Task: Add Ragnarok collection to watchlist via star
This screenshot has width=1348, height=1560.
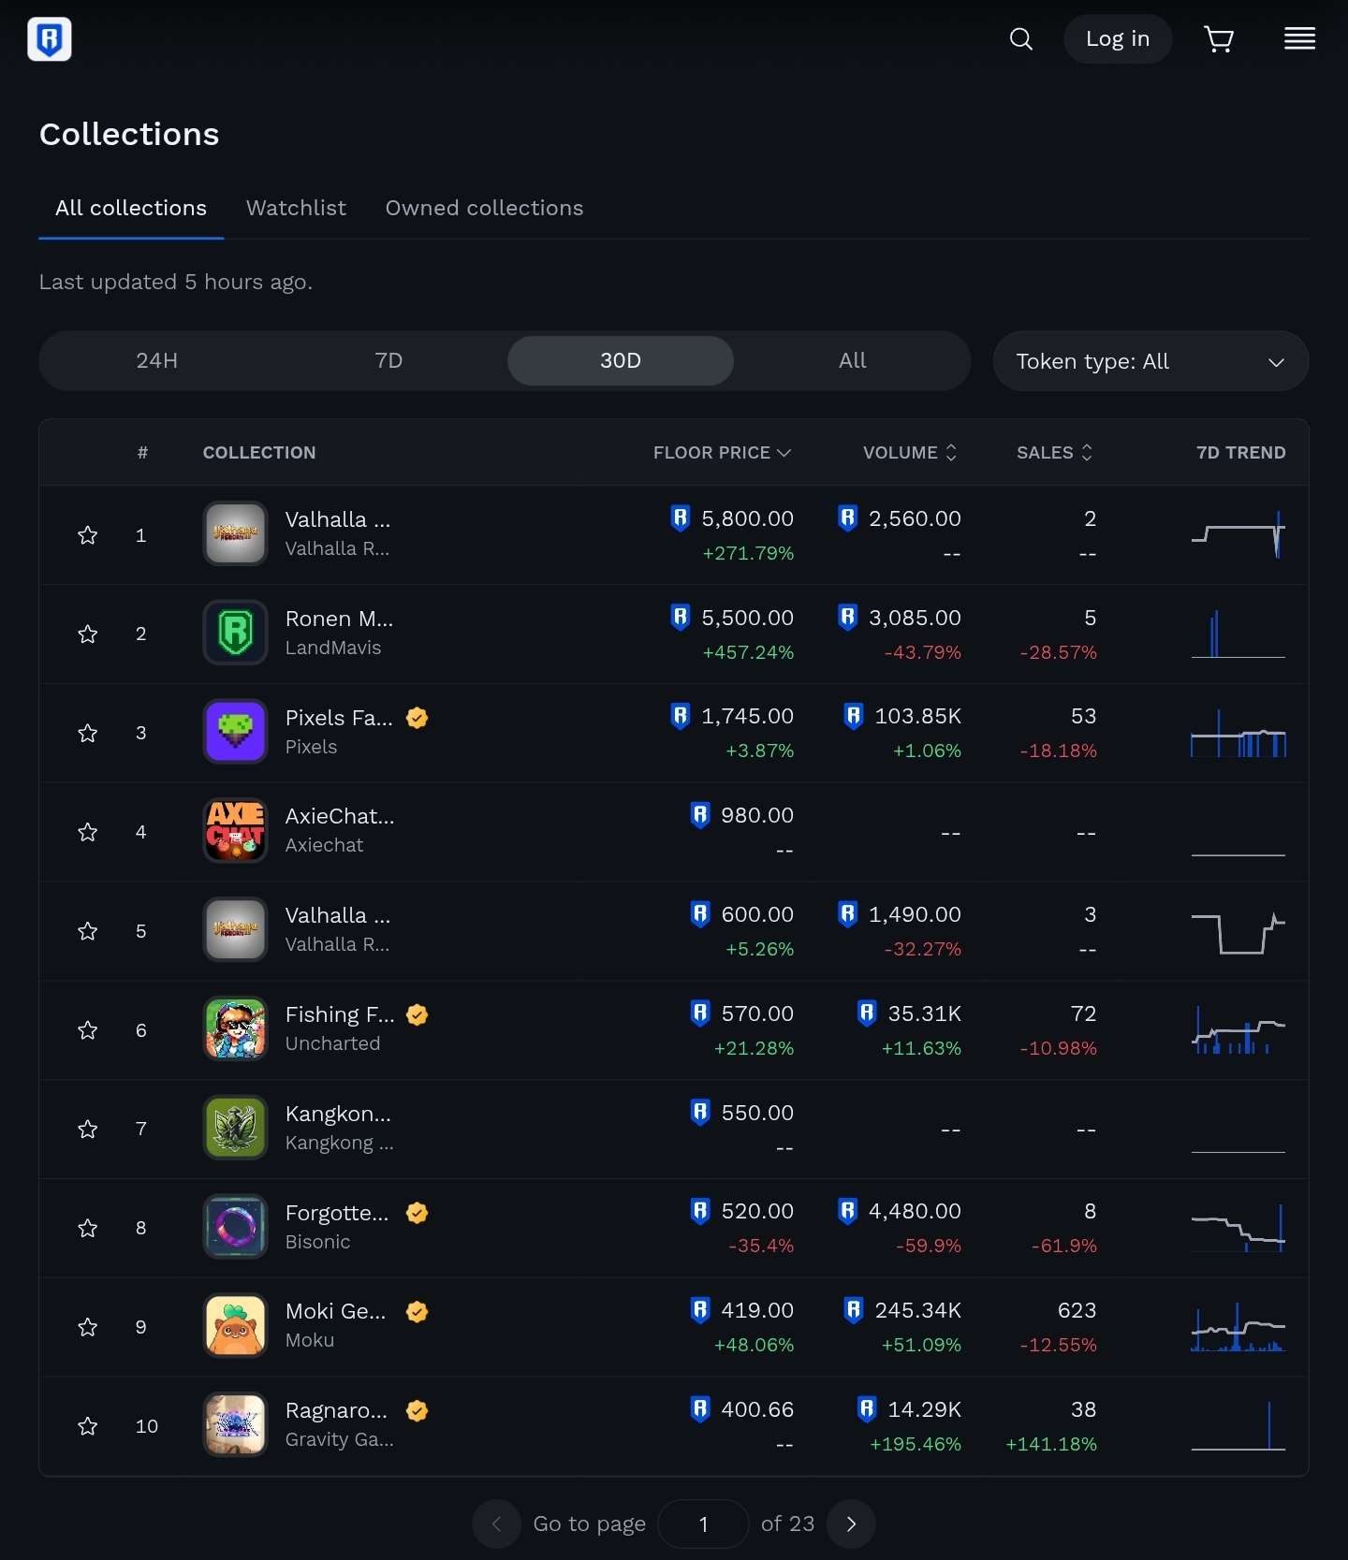Action: tap(88, 1426)
